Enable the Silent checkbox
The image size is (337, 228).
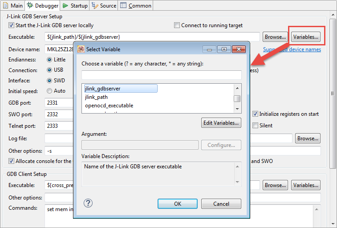tap(256, 126)
